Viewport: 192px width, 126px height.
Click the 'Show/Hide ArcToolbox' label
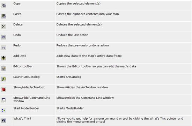click(29, 87)
